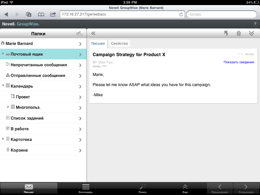260x195 pixels.
Task: Click sent items icon beside Отправленные сообщения
Action: click(8, 75)
